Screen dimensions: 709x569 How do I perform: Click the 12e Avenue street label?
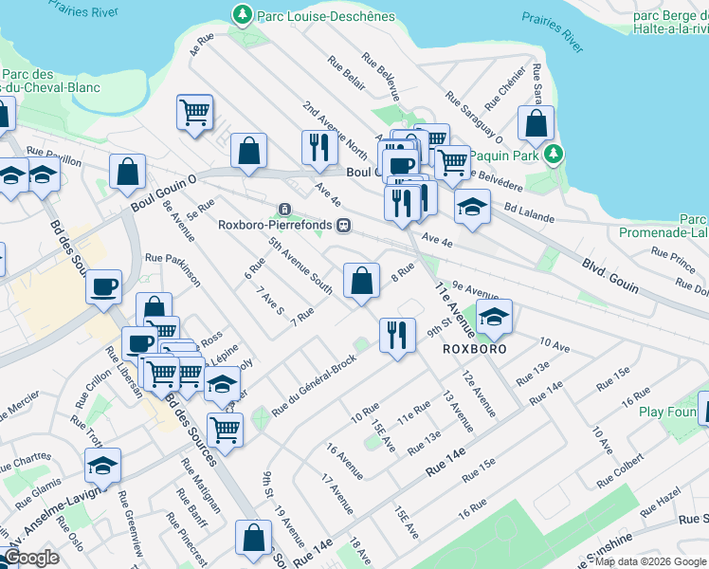[x=480, y=394]
